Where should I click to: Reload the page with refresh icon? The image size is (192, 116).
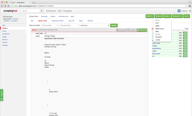(9, 6)
